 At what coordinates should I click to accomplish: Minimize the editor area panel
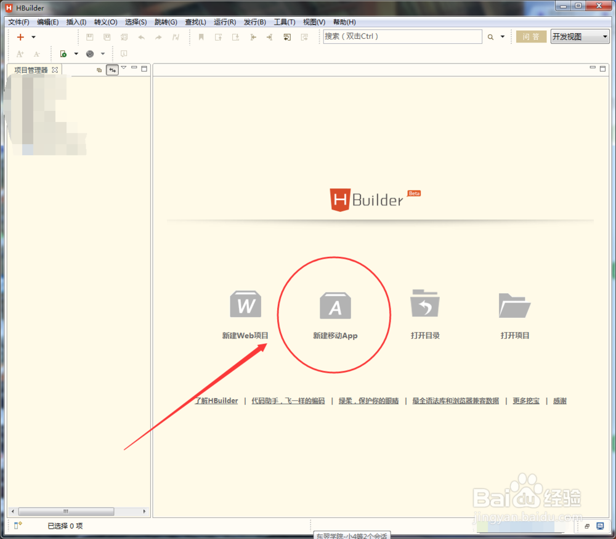[x=593, y=68]
